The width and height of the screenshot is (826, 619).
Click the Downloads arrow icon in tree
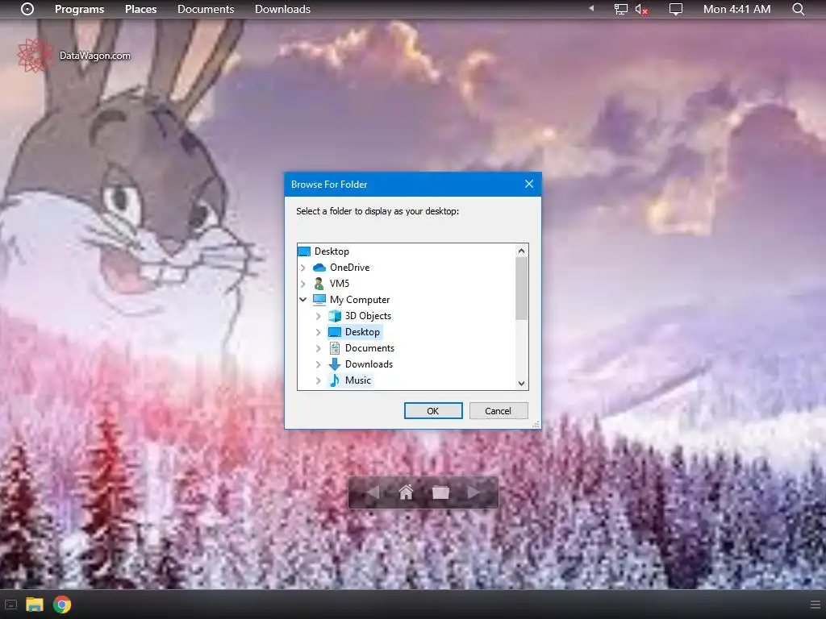tap(335, 364)
